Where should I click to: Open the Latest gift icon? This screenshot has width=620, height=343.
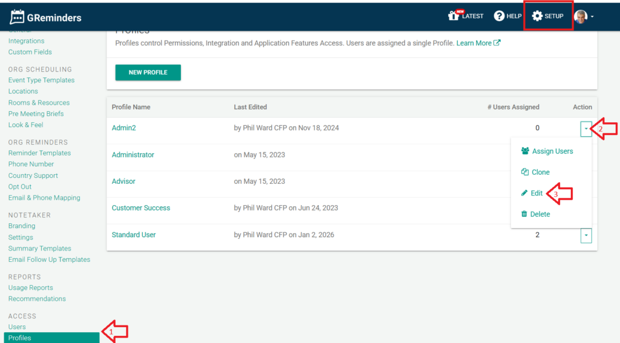point(453,16)
